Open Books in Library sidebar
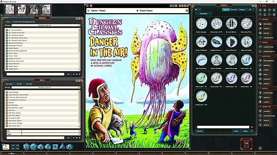The height and width of the screenshot is (155, 277). (x=267, y=33)
